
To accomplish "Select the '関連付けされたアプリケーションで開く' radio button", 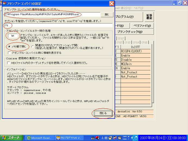I will (x=33, y=46).
